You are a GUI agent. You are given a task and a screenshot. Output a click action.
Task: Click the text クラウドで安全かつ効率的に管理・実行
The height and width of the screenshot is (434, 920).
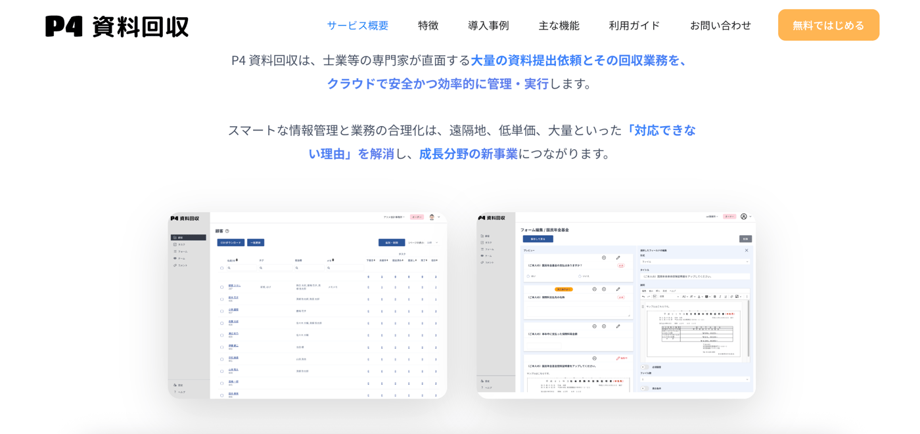(438, 83)
